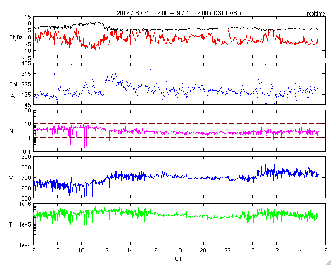Click the "1e+4" temperature tick label
Viewport: 332px width, 266px height.
click(x=24, y=245)
